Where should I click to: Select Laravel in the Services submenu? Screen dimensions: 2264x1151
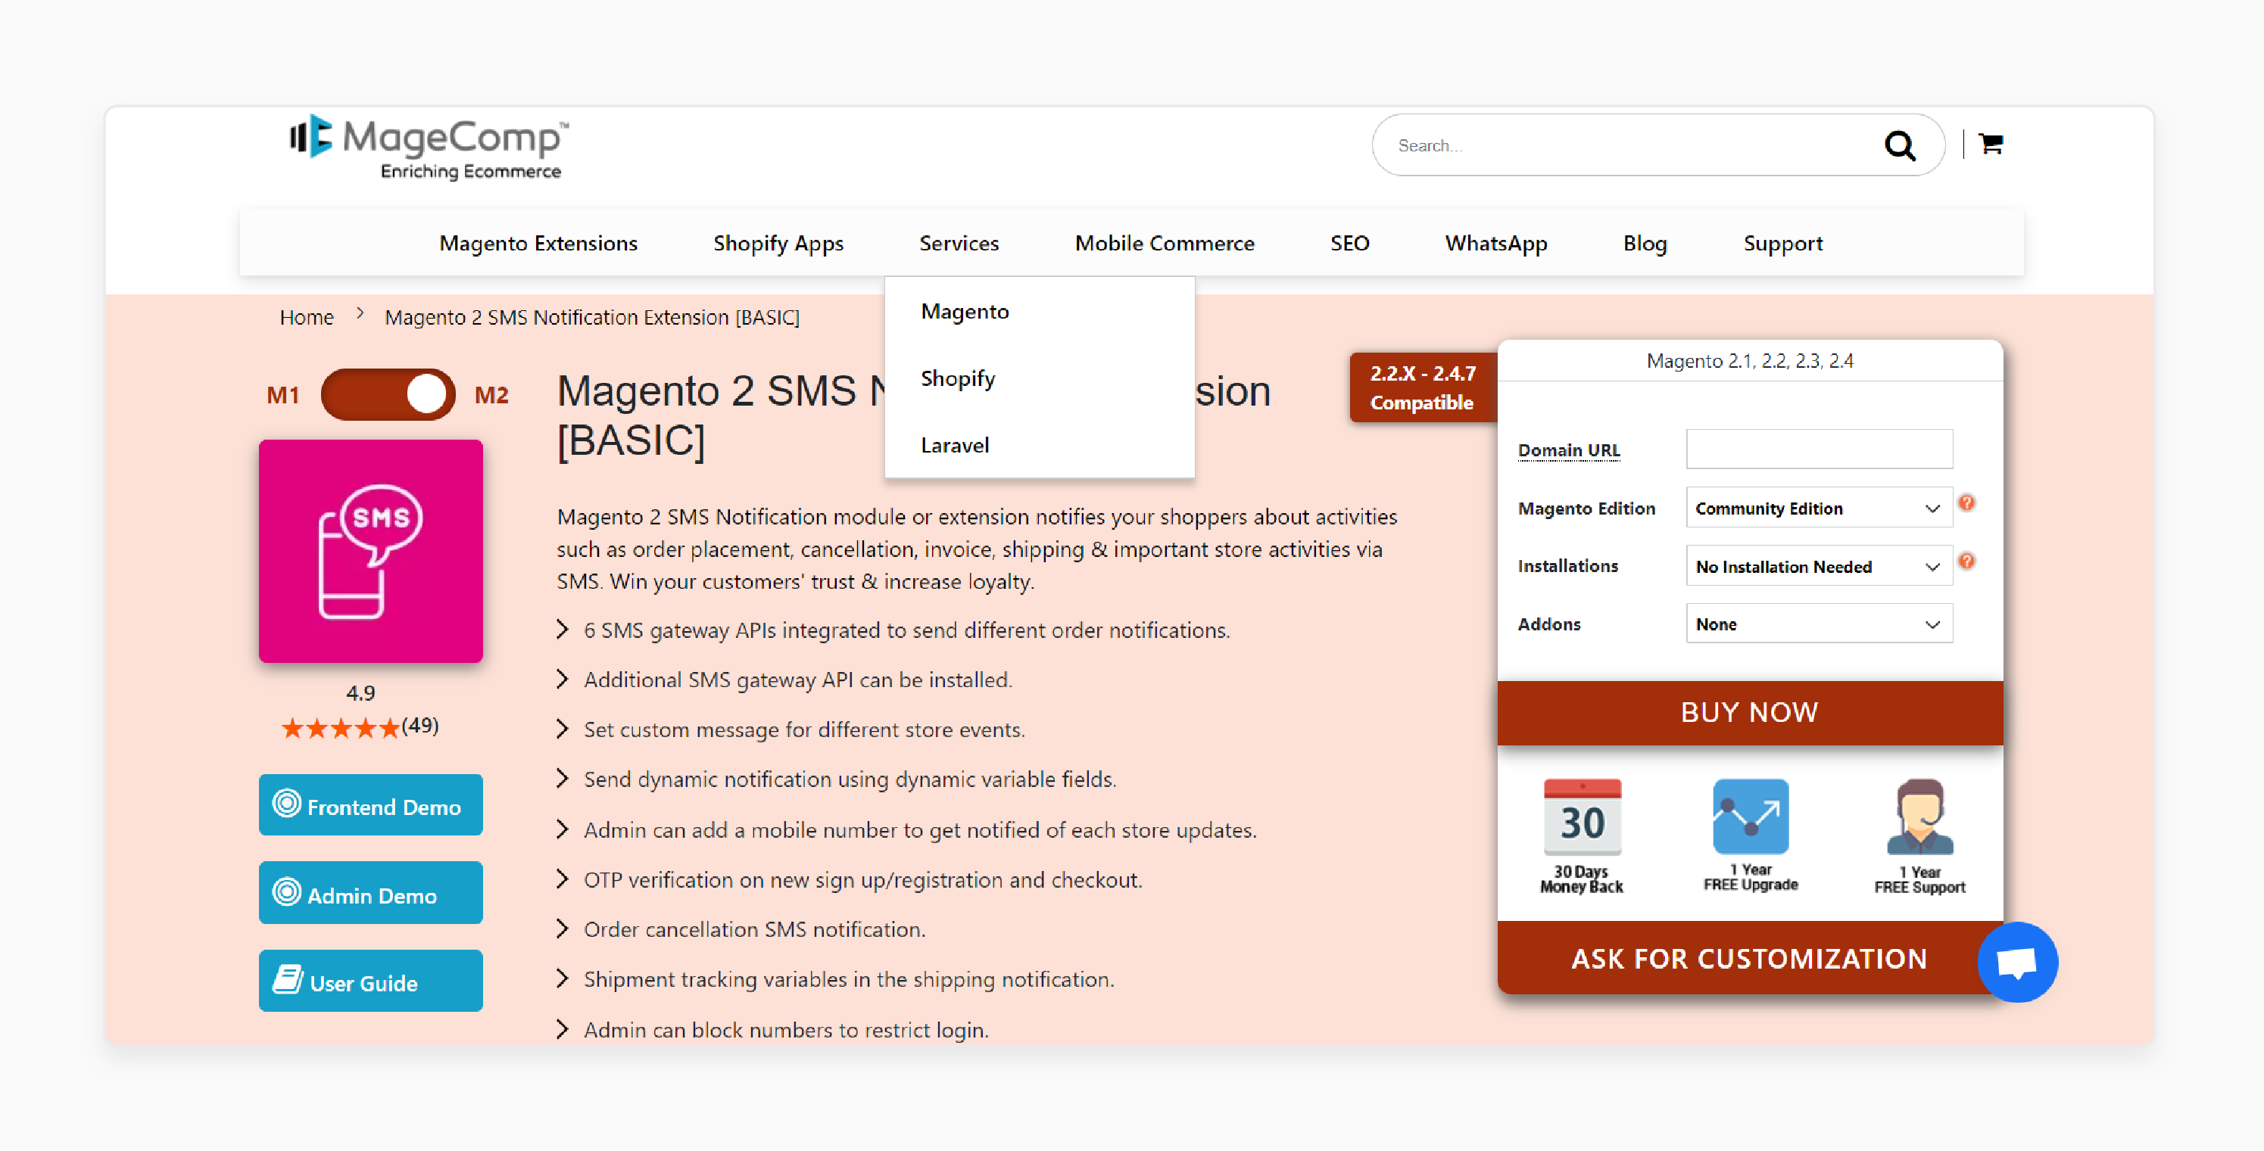[1040, 445]
